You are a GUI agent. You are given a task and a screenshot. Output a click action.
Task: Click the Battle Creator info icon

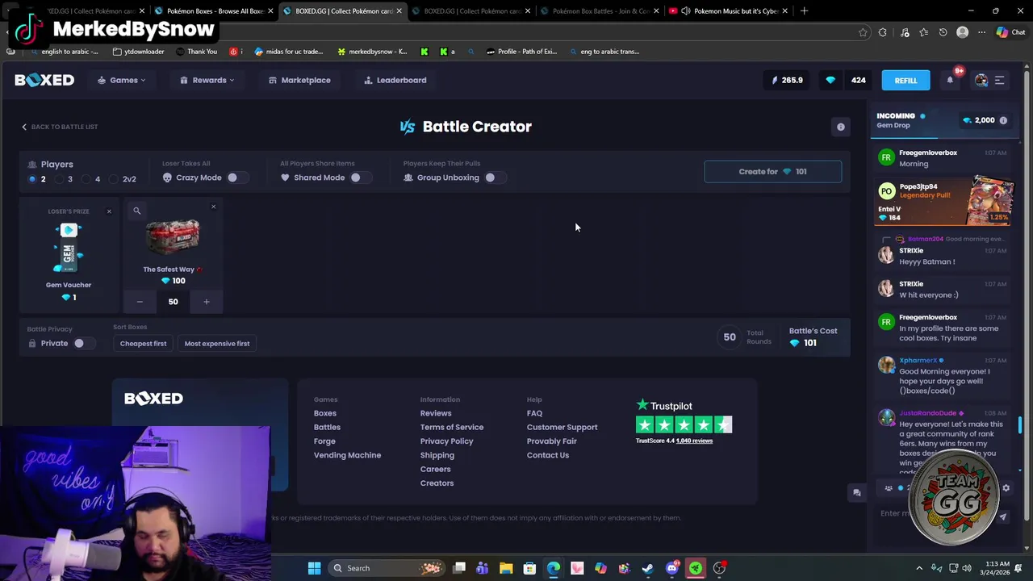pos(841,127)
